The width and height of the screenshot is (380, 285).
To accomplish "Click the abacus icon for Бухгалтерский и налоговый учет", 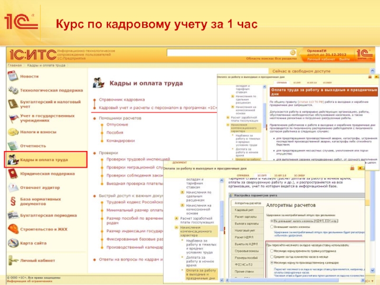I will (x=12, y=104).
